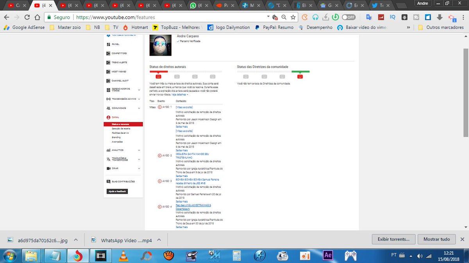Click the orange Pac-Man-style extension icon
Viewport: 469px width, 263px height.
305,17
